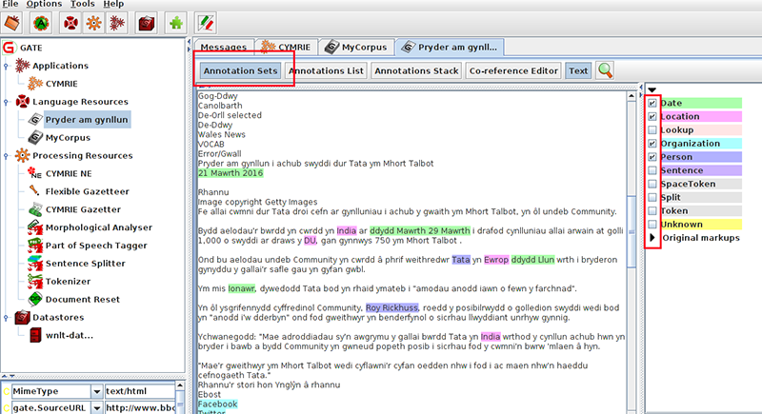The width and height of the screenshot is (762, 414).
Task: Toggle the Annotation Sets button
Action: 241,70
